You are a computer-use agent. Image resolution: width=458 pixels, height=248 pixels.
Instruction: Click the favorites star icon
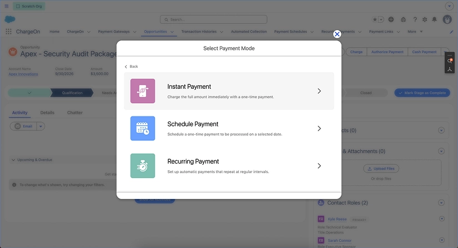[x=375, y=19]
